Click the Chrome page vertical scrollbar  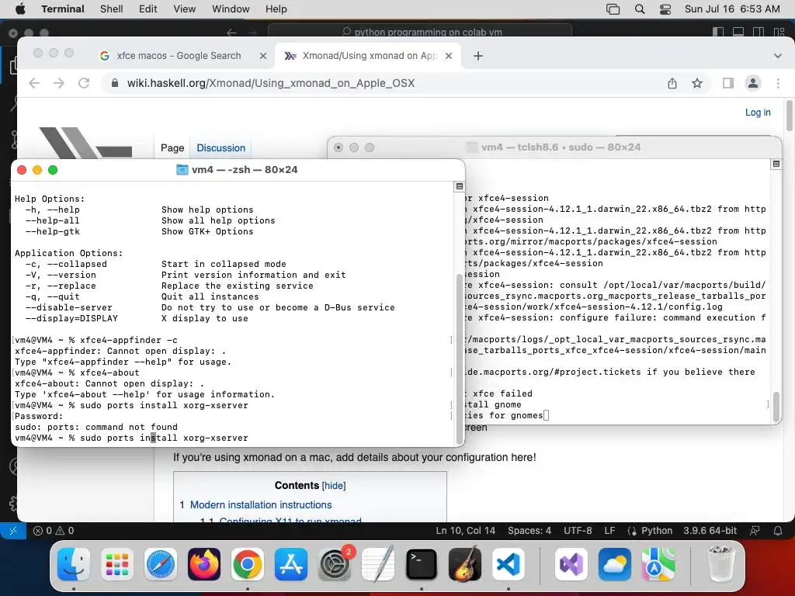789,116
